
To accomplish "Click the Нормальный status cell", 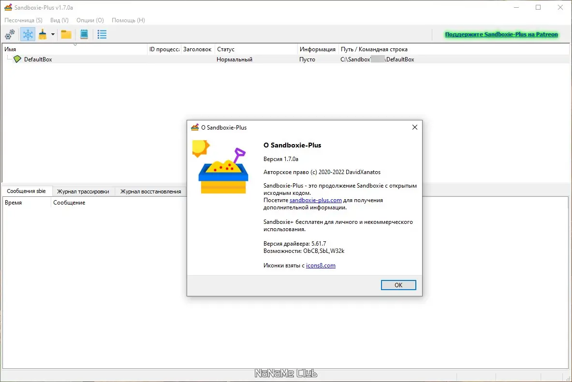I will coord(235,59).
